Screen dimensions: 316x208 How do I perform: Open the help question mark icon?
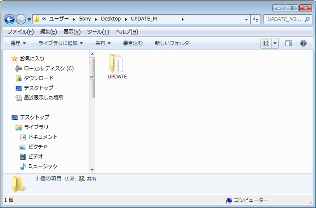pyautogui.click(x=303, y=43)
